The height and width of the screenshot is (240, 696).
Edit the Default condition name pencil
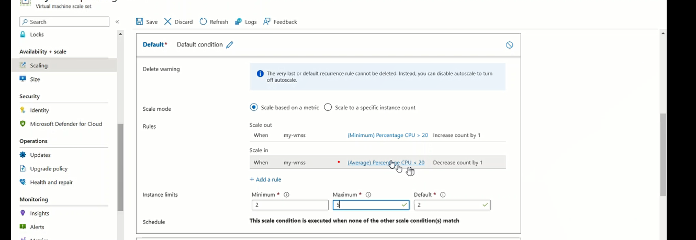[x=230, y=45]
